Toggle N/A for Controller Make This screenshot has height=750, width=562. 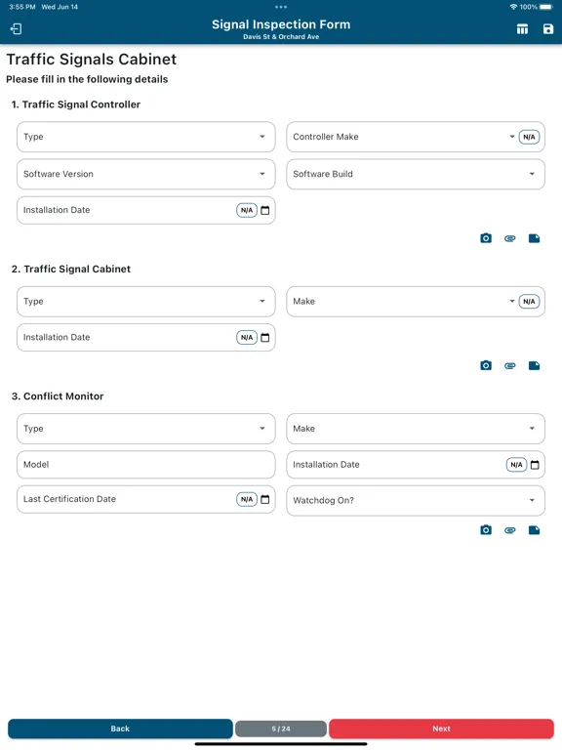(x=529, y=137)
